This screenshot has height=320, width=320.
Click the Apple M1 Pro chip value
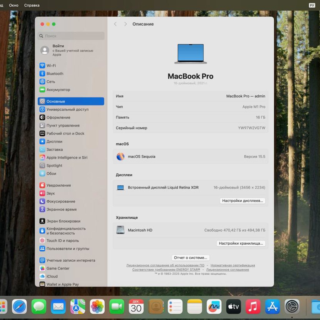[254, 107]
